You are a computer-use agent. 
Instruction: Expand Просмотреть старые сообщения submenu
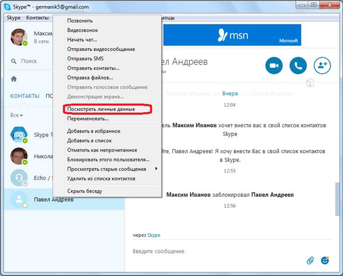(107, 169)
